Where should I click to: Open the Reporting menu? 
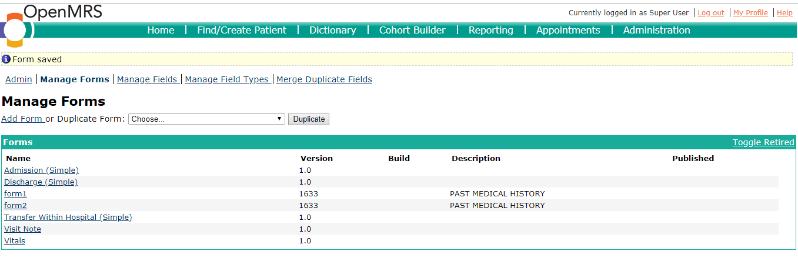(x=491, y=30)
